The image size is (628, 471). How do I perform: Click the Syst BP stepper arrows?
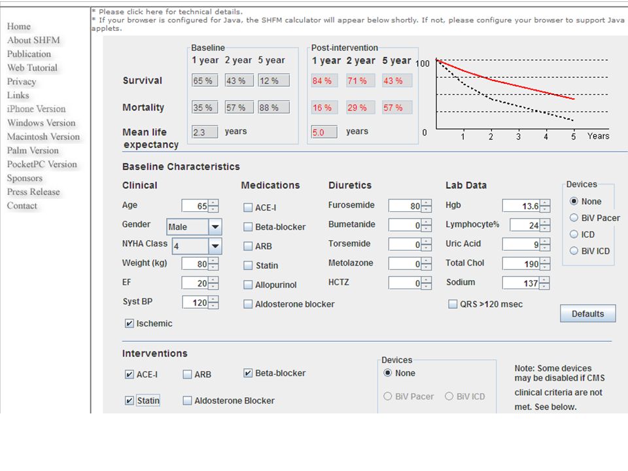coord(213,302)
